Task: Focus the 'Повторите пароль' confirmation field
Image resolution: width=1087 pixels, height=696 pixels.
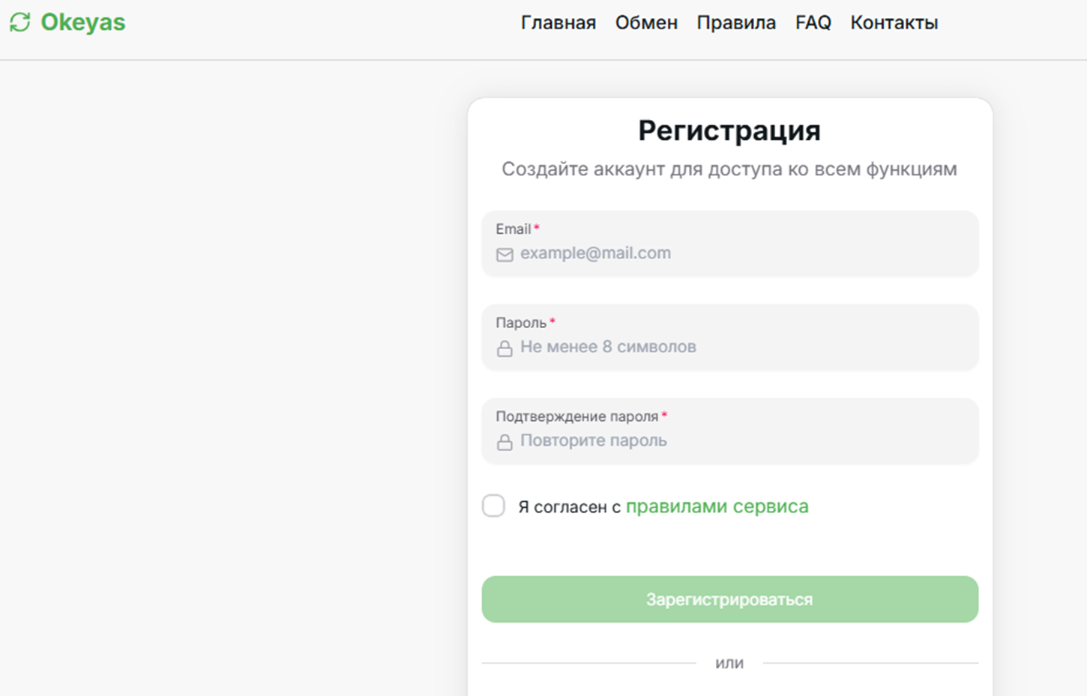Action: pos(730,431)
